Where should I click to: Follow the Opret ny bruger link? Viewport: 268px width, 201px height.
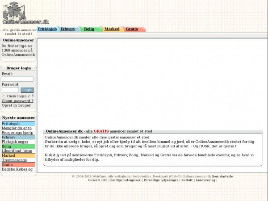[16, 105]
